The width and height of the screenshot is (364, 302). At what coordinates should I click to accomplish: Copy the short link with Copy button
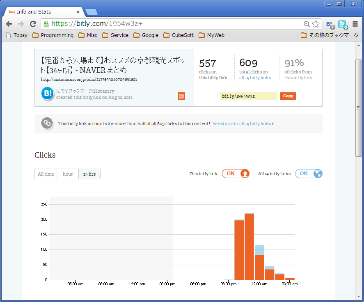[x=288, y=96]
